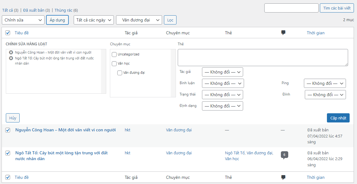Viewport: 357px width, 184px height.
Task: Tick the Văn học category checkbox
Action: tap(114, 64)
